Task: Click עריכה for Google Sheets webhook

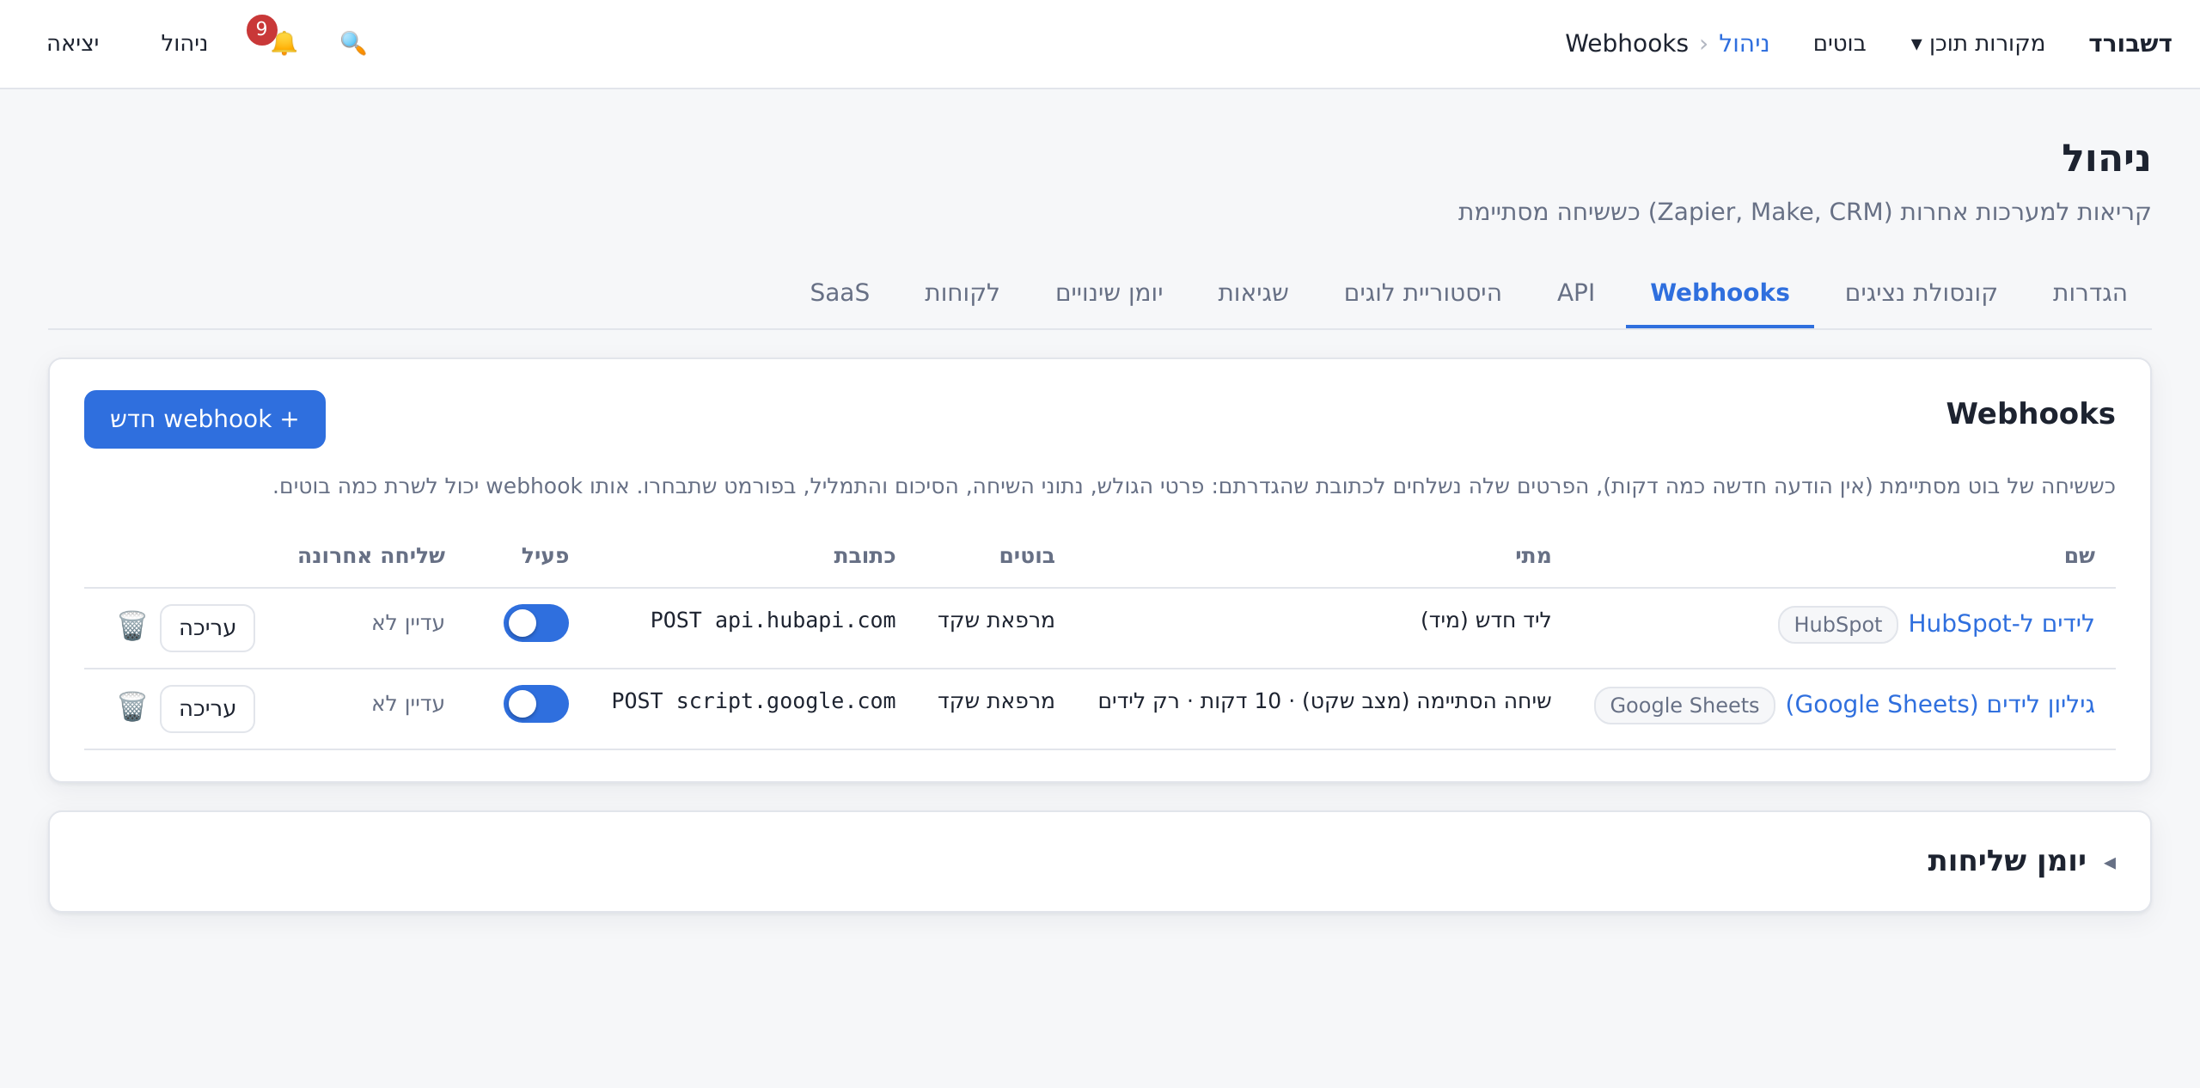Action: click(x=207, y=708)
